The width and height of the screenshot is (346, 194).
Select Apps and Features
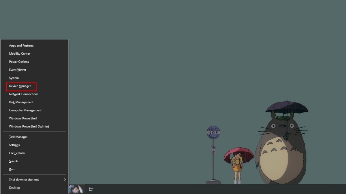[x=21, y=46]
